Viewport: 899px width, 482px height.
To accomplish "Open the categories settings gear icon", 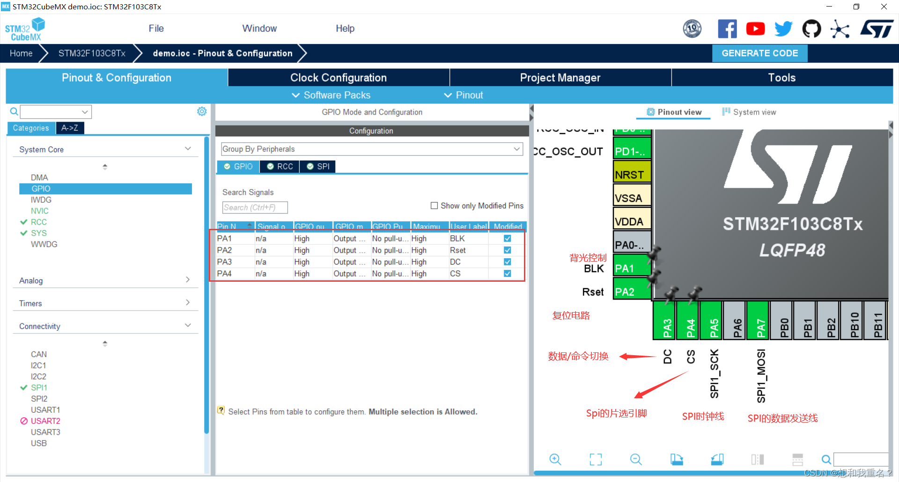I will click(202, 111).
